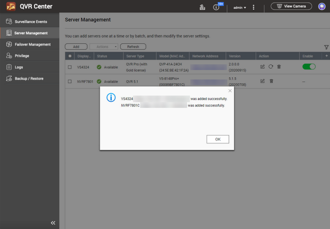Open the filter funnel icon
Image resolution: width=330 pixels, height=229 pixels.
pyautogui.click(x=326, y=47)
